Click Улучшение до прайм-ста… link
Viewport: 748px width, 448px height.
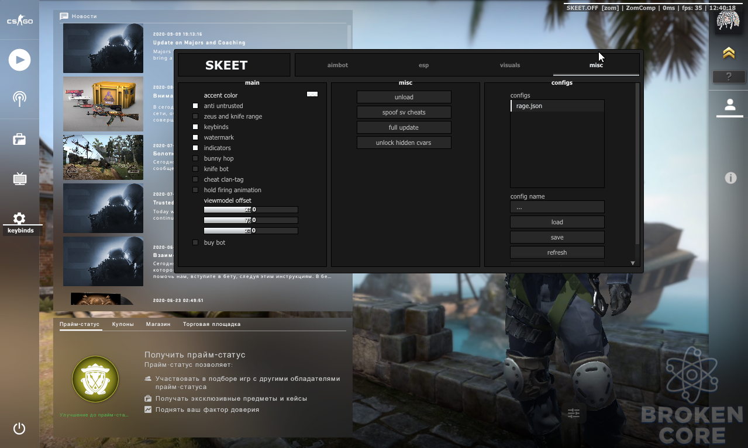(94, 415)
